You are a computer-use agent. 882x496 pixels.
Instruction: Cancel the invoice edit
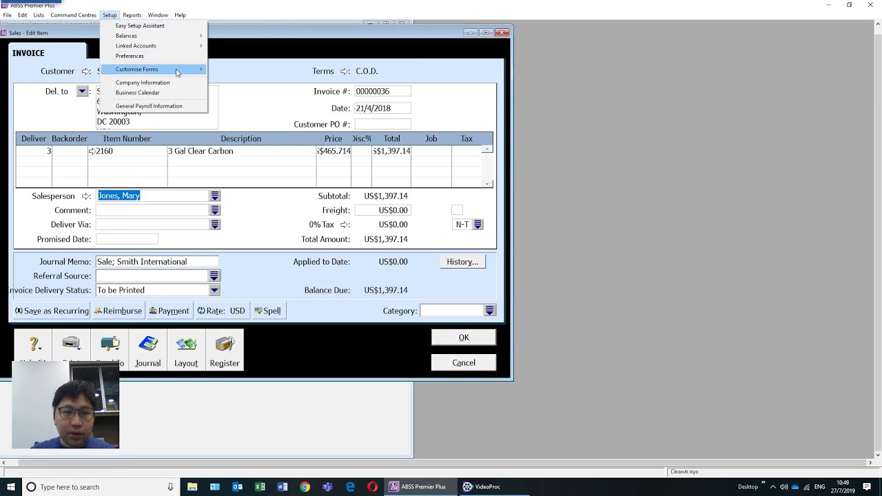[464, 363]
